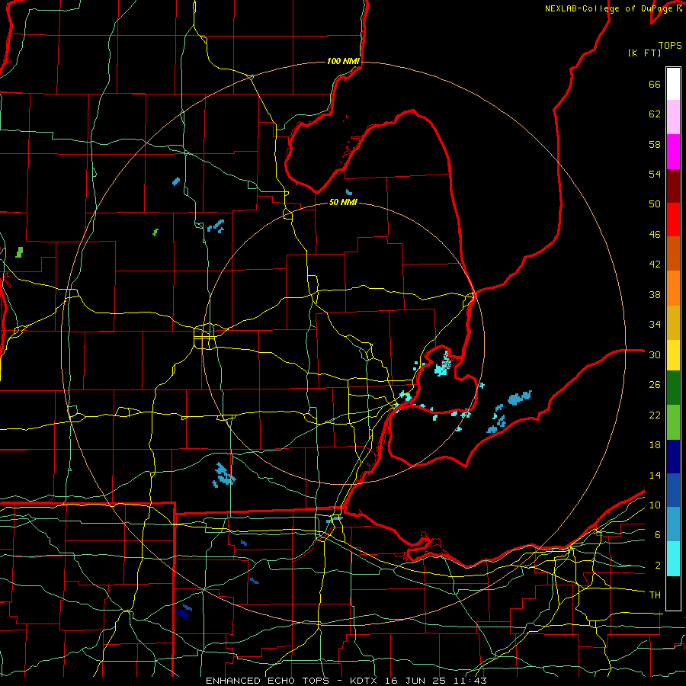Click the legend label 'TH'
Viewport: 686px width, 686px height.
point(655,595)
